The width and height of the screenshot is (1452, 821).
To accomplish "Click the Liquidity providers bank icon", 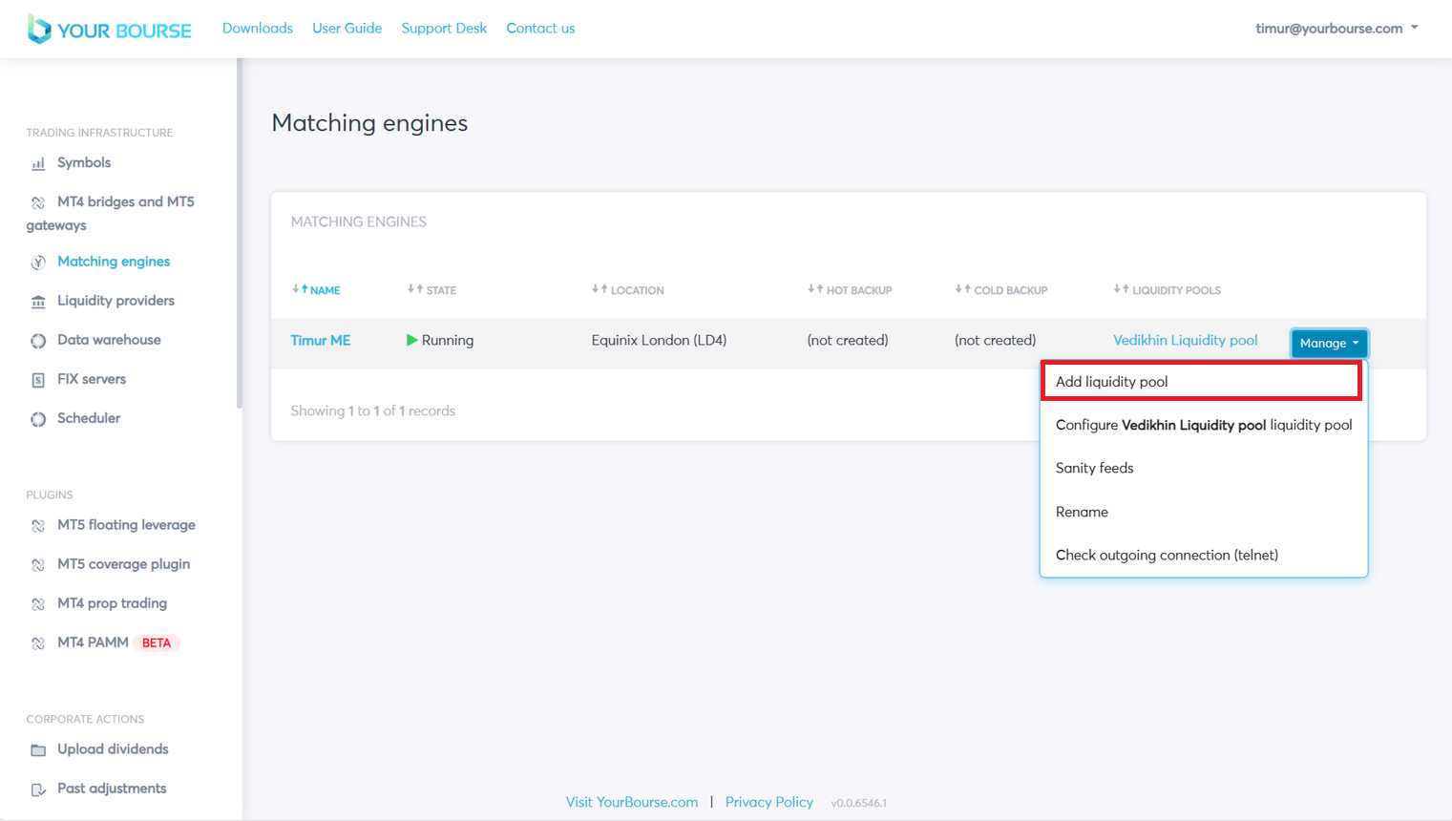I will point(38,302).
